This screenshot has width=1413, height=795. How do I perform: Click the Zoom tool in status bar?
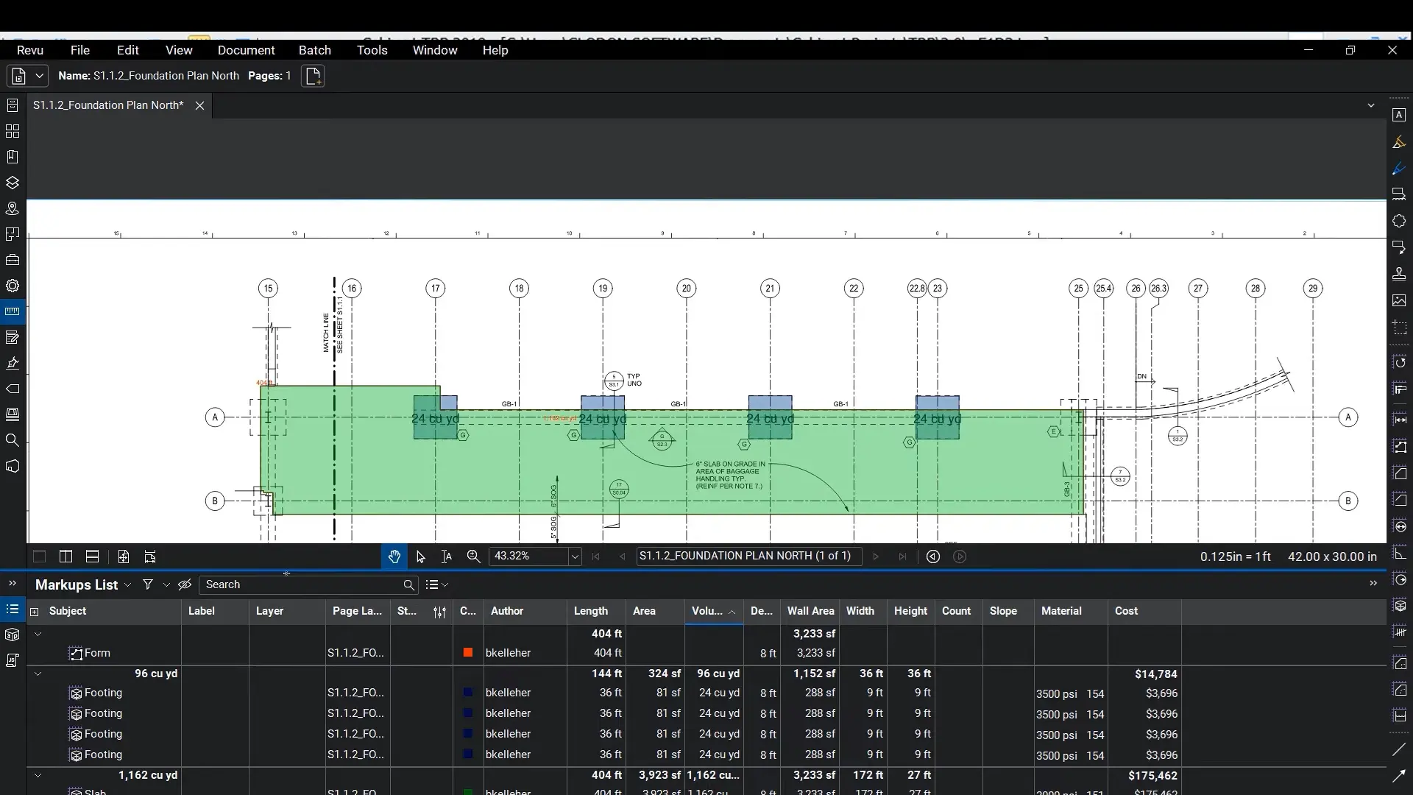tap(473, 556)
